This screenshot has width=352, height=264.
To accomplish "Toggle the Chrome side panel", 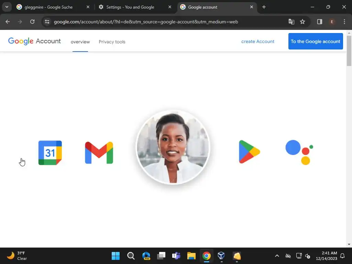I will tap(320, 22).
